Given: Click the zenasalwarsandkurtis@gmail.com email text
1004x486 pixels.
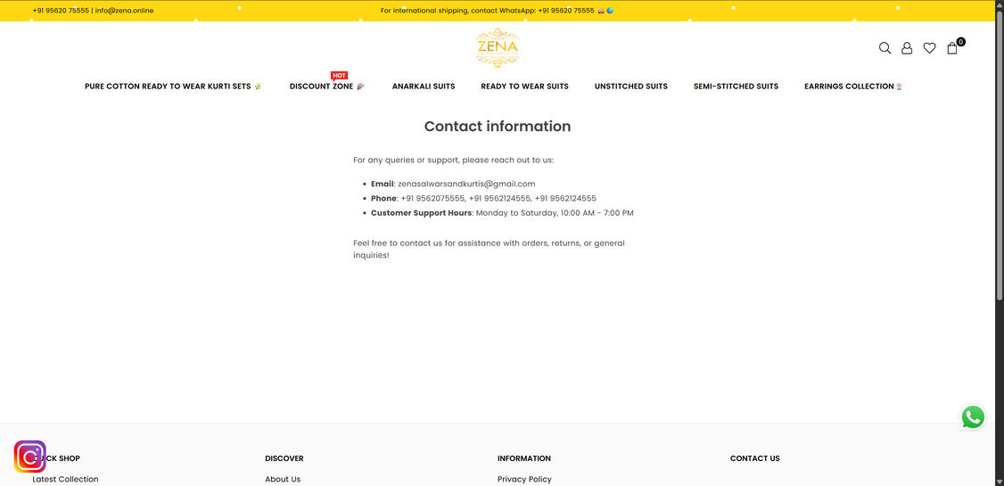Looking at the screenshot, I should click(x=466, y=184).
